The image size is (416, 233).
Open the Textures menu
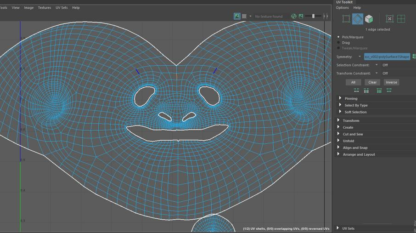[45, 8]
